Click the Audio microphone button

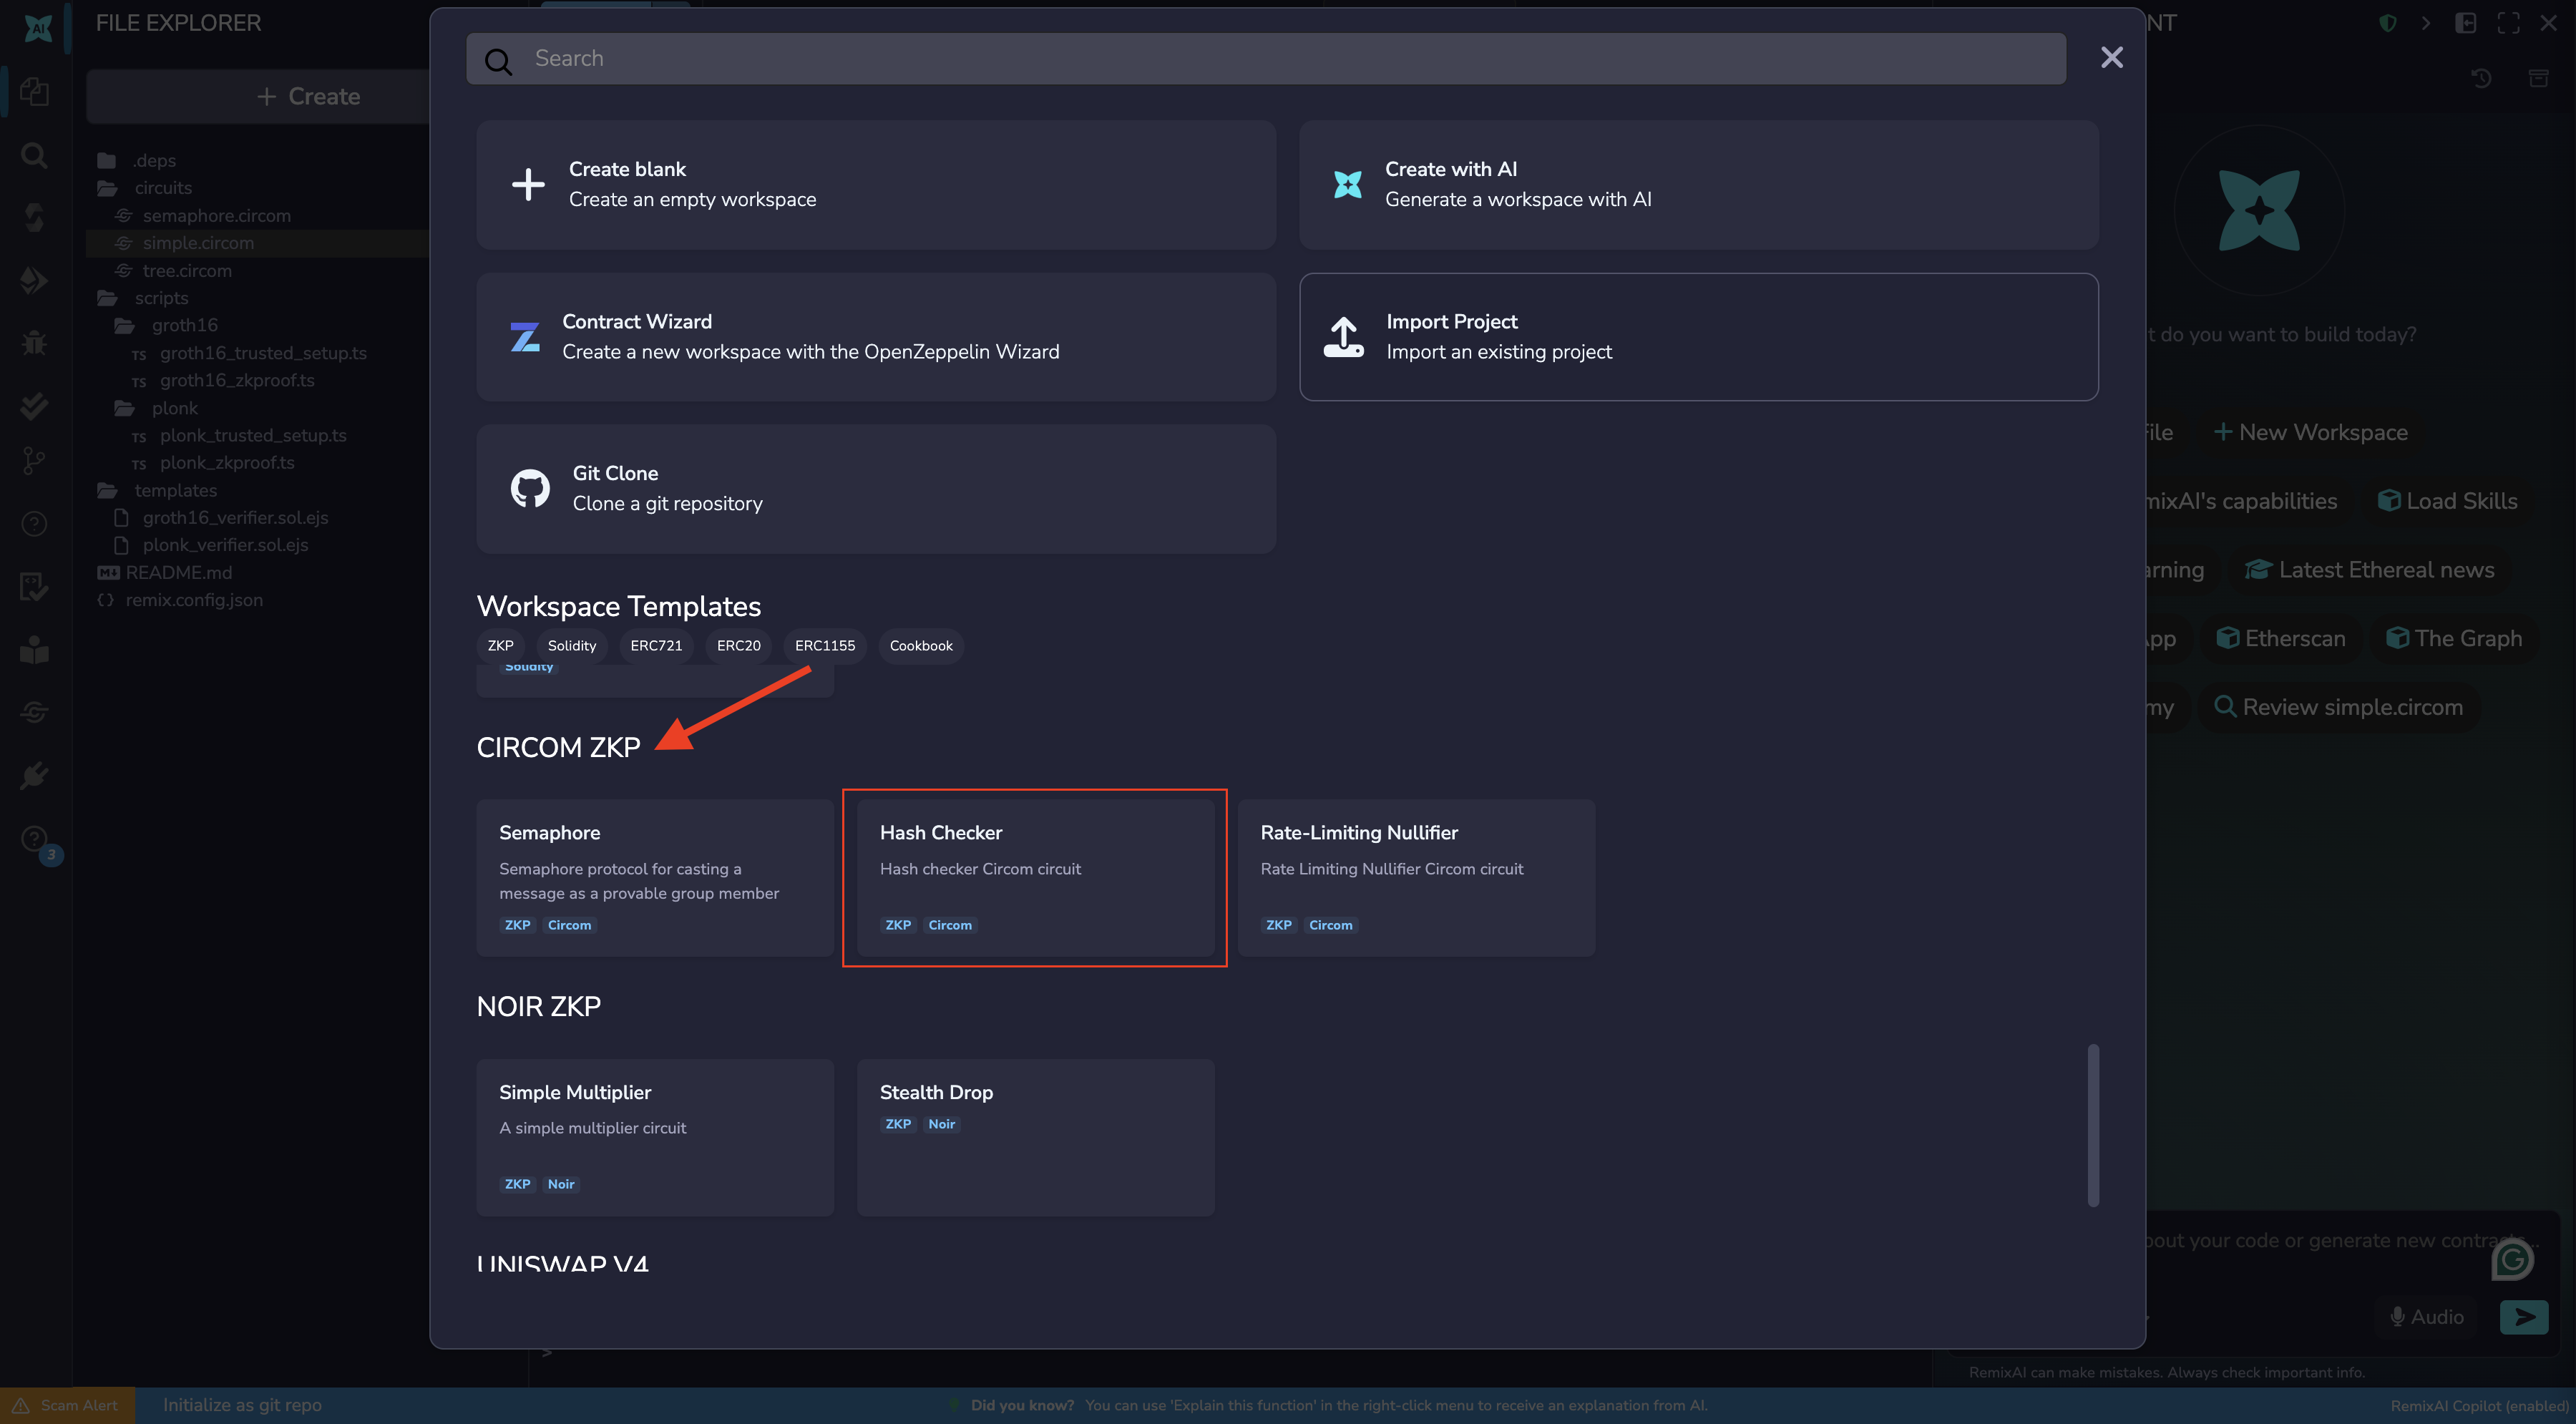[2427, 1317]
